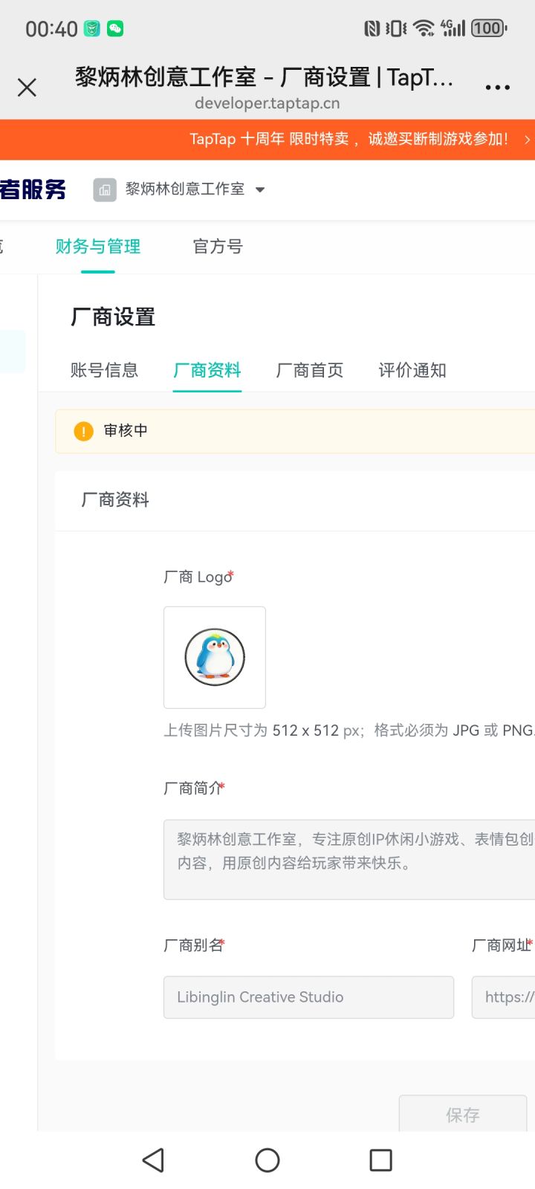Tap the Android home circle icon
This screenshot has height=1189, width=535.
point(267,1160)
